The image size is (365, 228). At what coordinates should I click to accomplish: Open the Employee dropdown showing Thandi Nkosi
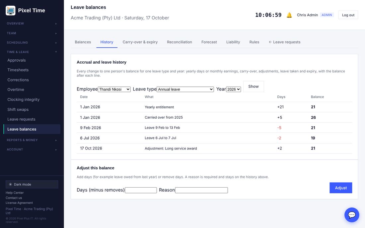pos(114,89)
